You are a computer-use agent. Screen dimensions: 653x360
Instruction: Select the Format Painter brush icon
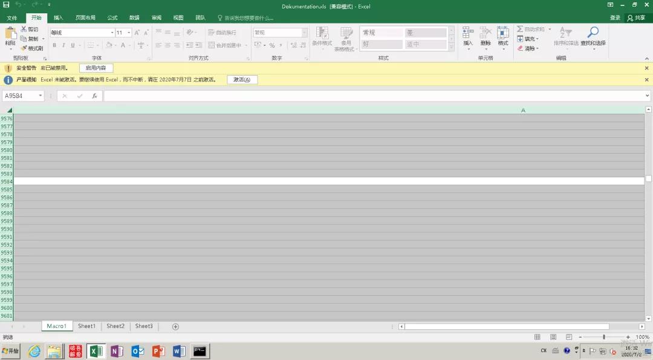24,48
